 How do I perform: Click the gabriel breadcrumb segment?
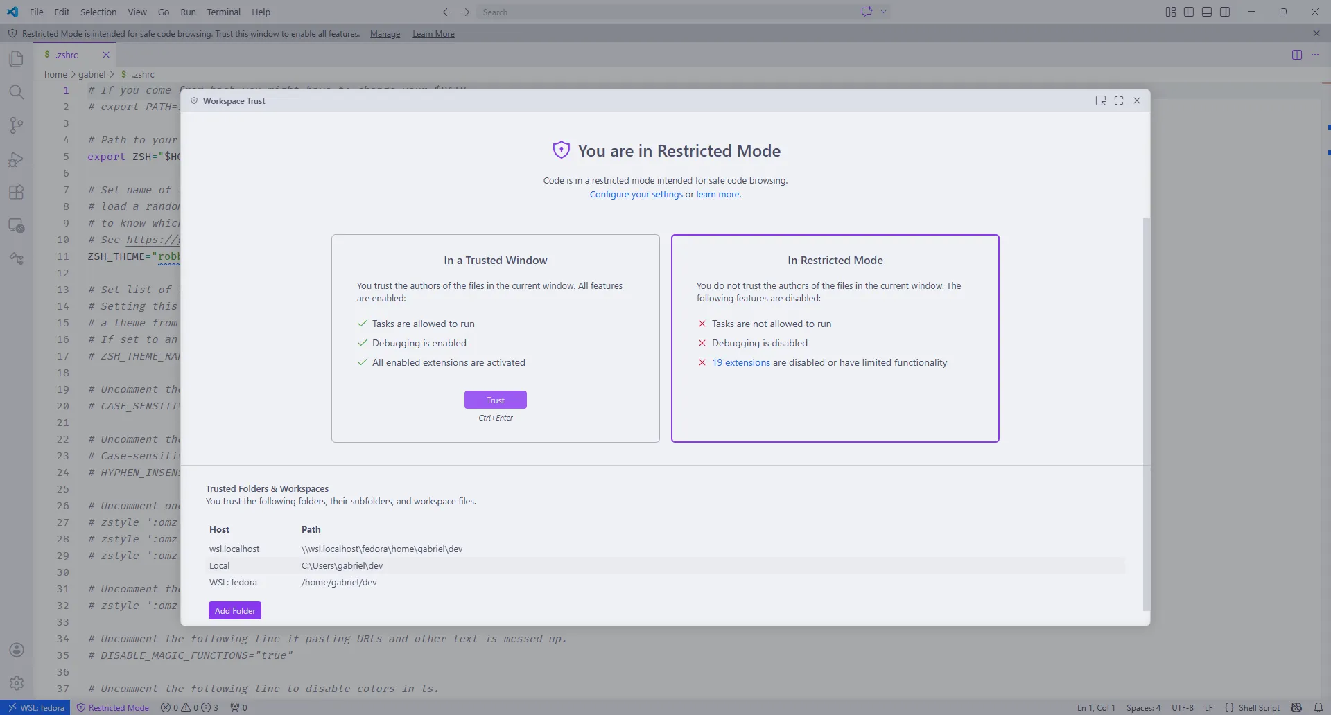[x=92, y=74]
